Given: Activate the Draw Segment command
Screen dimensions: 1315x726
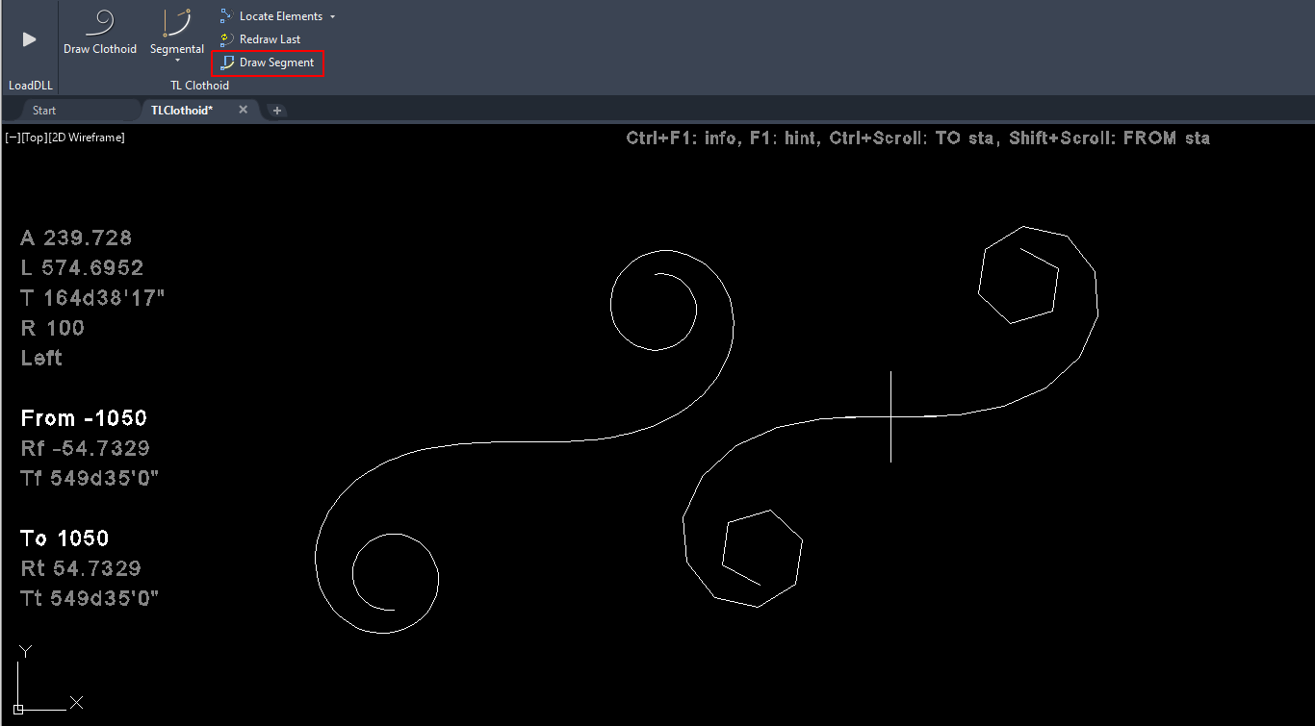Looking at the screenshot, I should [x=268, y=63].
